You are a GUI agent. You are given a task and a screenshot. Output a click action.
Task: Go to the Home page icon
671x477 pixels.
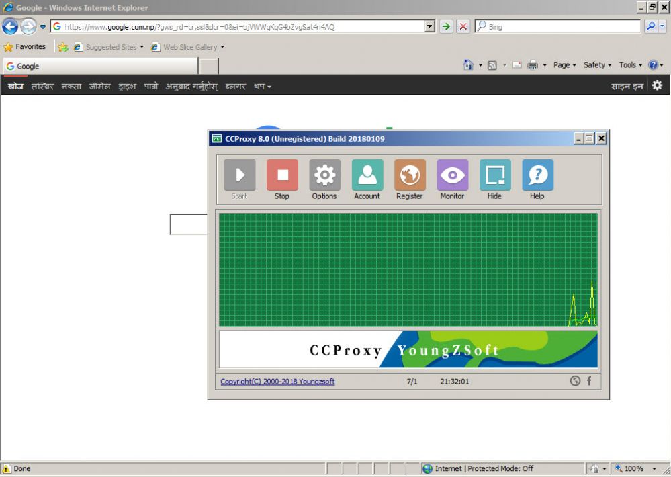point(469,65)
